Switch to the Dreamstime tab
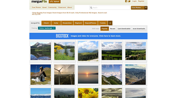The height and width of the screenshot is (98, 177). tap(67, 23)
